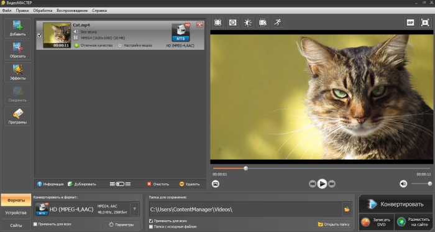Jump to next frame button
The image size is (435, 232).
[332, 183]
